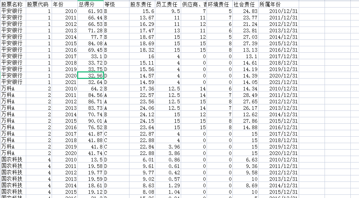The height and width of the screenshot is (198, 359).
Task: Select the 90.01 total score cell
Action: (90, 121)
